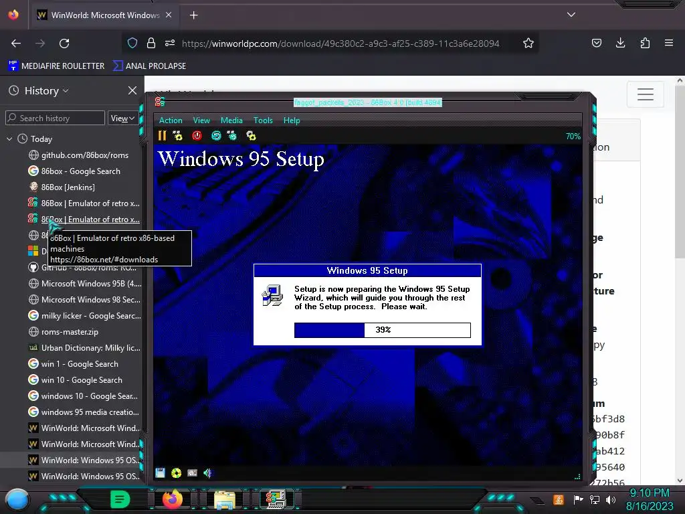Click the site security padlock icon
Image resolution: width=685 pixels, height=514 pixels.
pos(151,43)
